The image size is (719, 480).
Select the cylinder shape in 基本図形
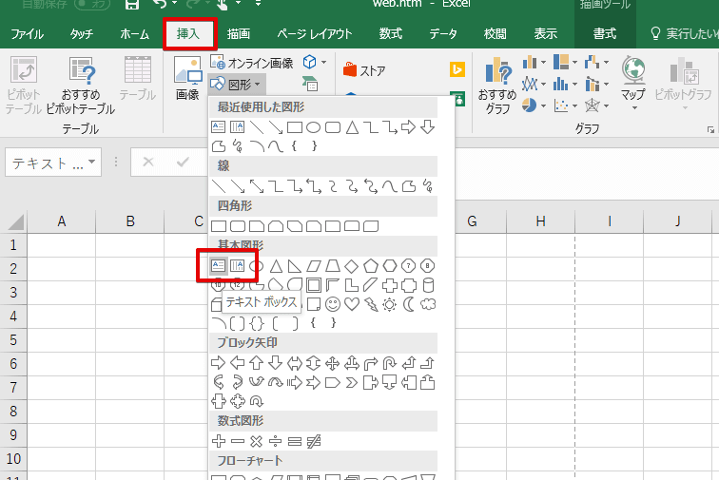point(428,285)
